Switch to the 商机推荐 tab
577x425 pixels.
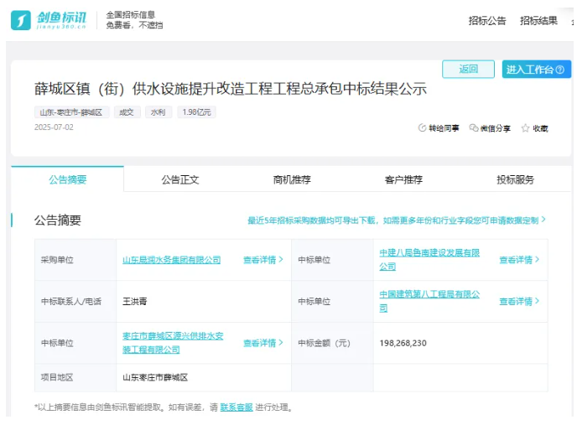tap(292, 179)
